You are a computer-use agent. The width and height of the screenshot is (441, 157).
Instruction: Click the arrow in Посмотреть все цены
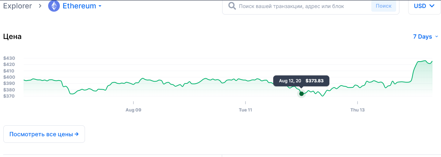[77, 134]
